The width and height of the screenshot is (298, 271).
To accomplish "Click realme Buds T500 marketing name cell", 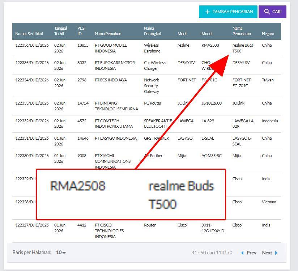I will (x=243, y=48).
